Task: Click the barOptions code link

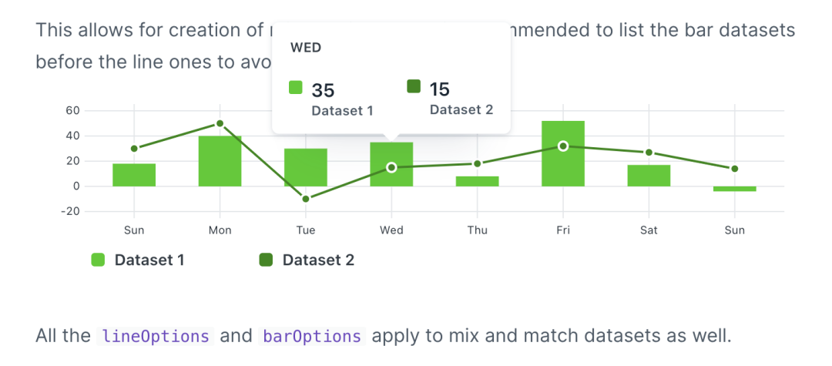Action: 311,336
